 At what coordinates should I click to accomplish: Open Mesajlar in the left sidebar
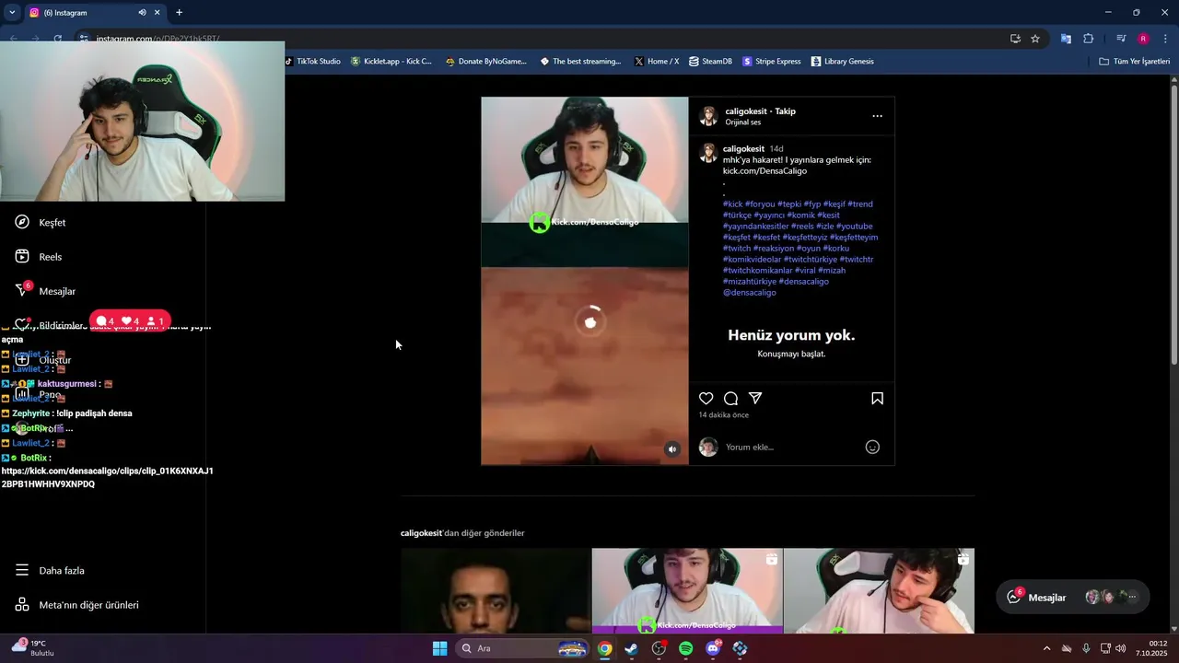pos(45,291)
